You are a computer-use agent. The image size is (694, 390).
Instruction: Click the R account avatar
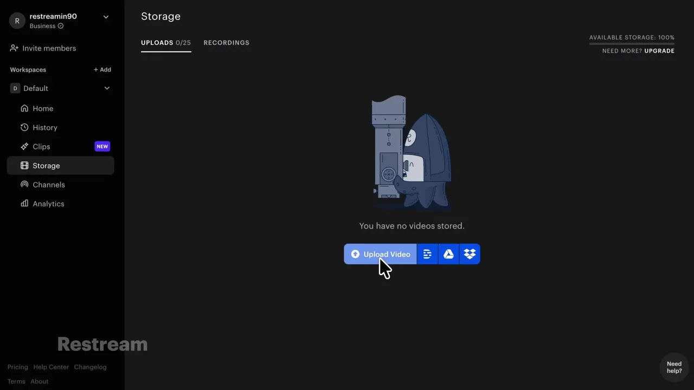17,21
